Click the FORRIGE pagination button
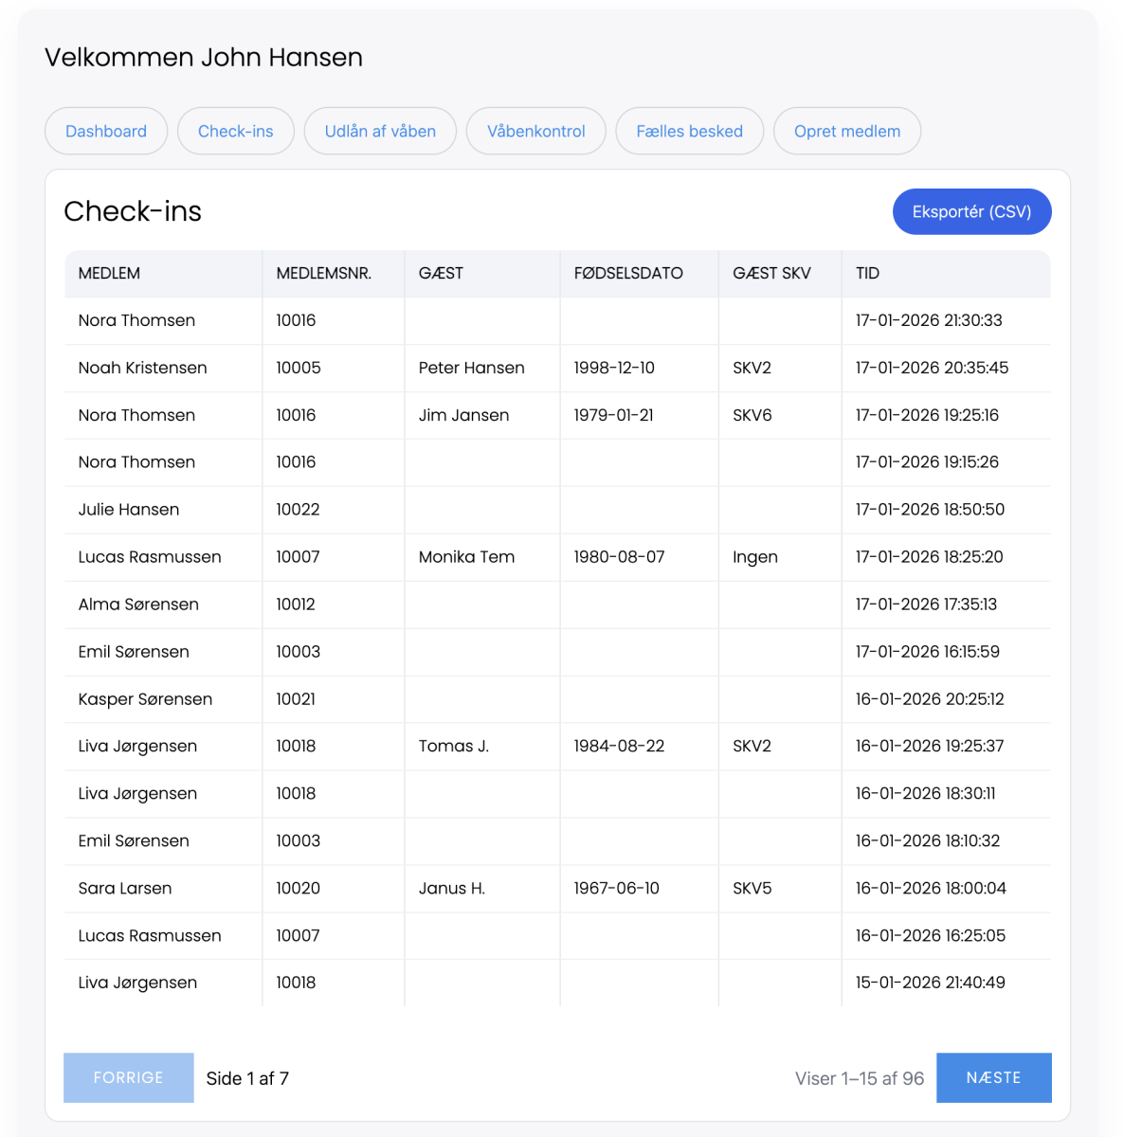 [128, 1077]
